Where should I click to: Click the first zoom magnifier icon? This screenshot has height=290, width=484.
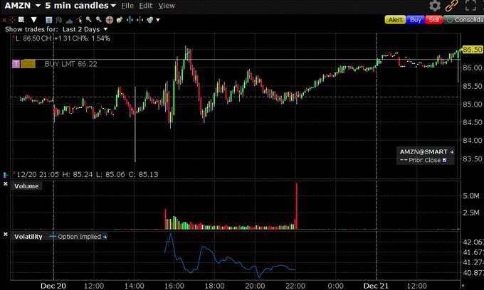pyautogui.click(x=88, y=20)
